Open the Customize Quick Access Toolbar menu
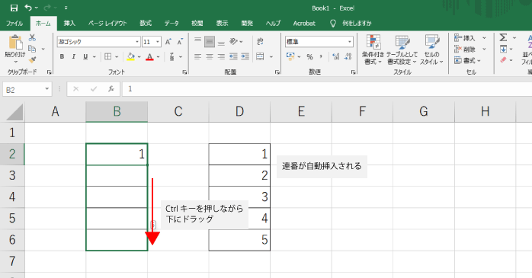 [x=66, y=8]
